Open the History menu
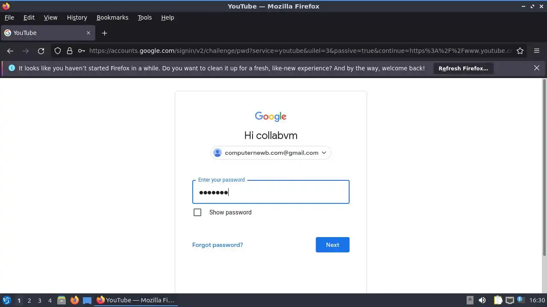 [x=77, y=17]
